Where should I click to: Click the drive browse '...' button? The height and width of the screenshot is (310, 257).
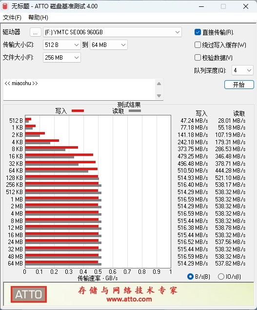pyautogui.click(x=36, y=32)
